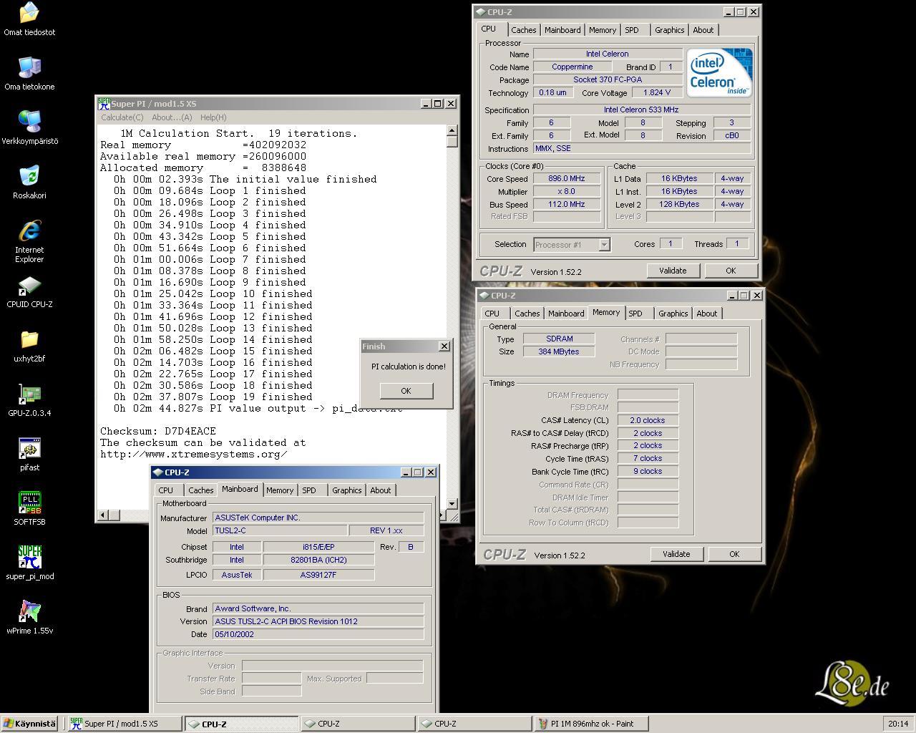Open Verkkoympäristö desktop icon
Viewport: 916px width, 733px height.
point(29,128)
